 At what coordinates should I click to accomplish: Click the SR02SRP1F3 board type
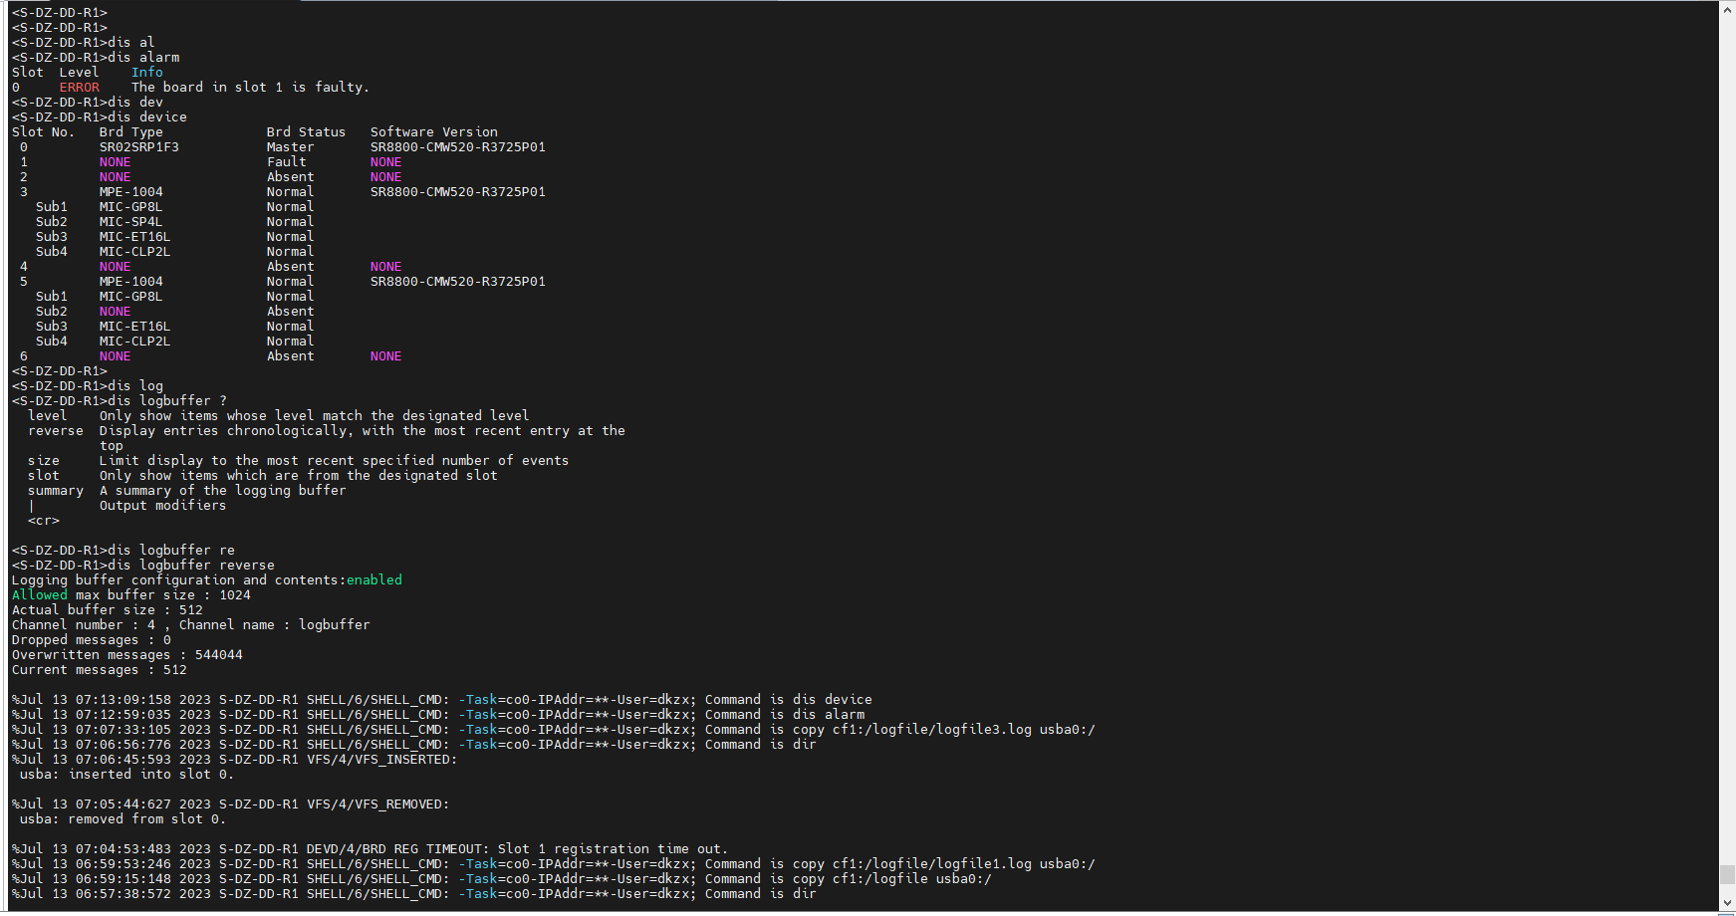[138, 147]
